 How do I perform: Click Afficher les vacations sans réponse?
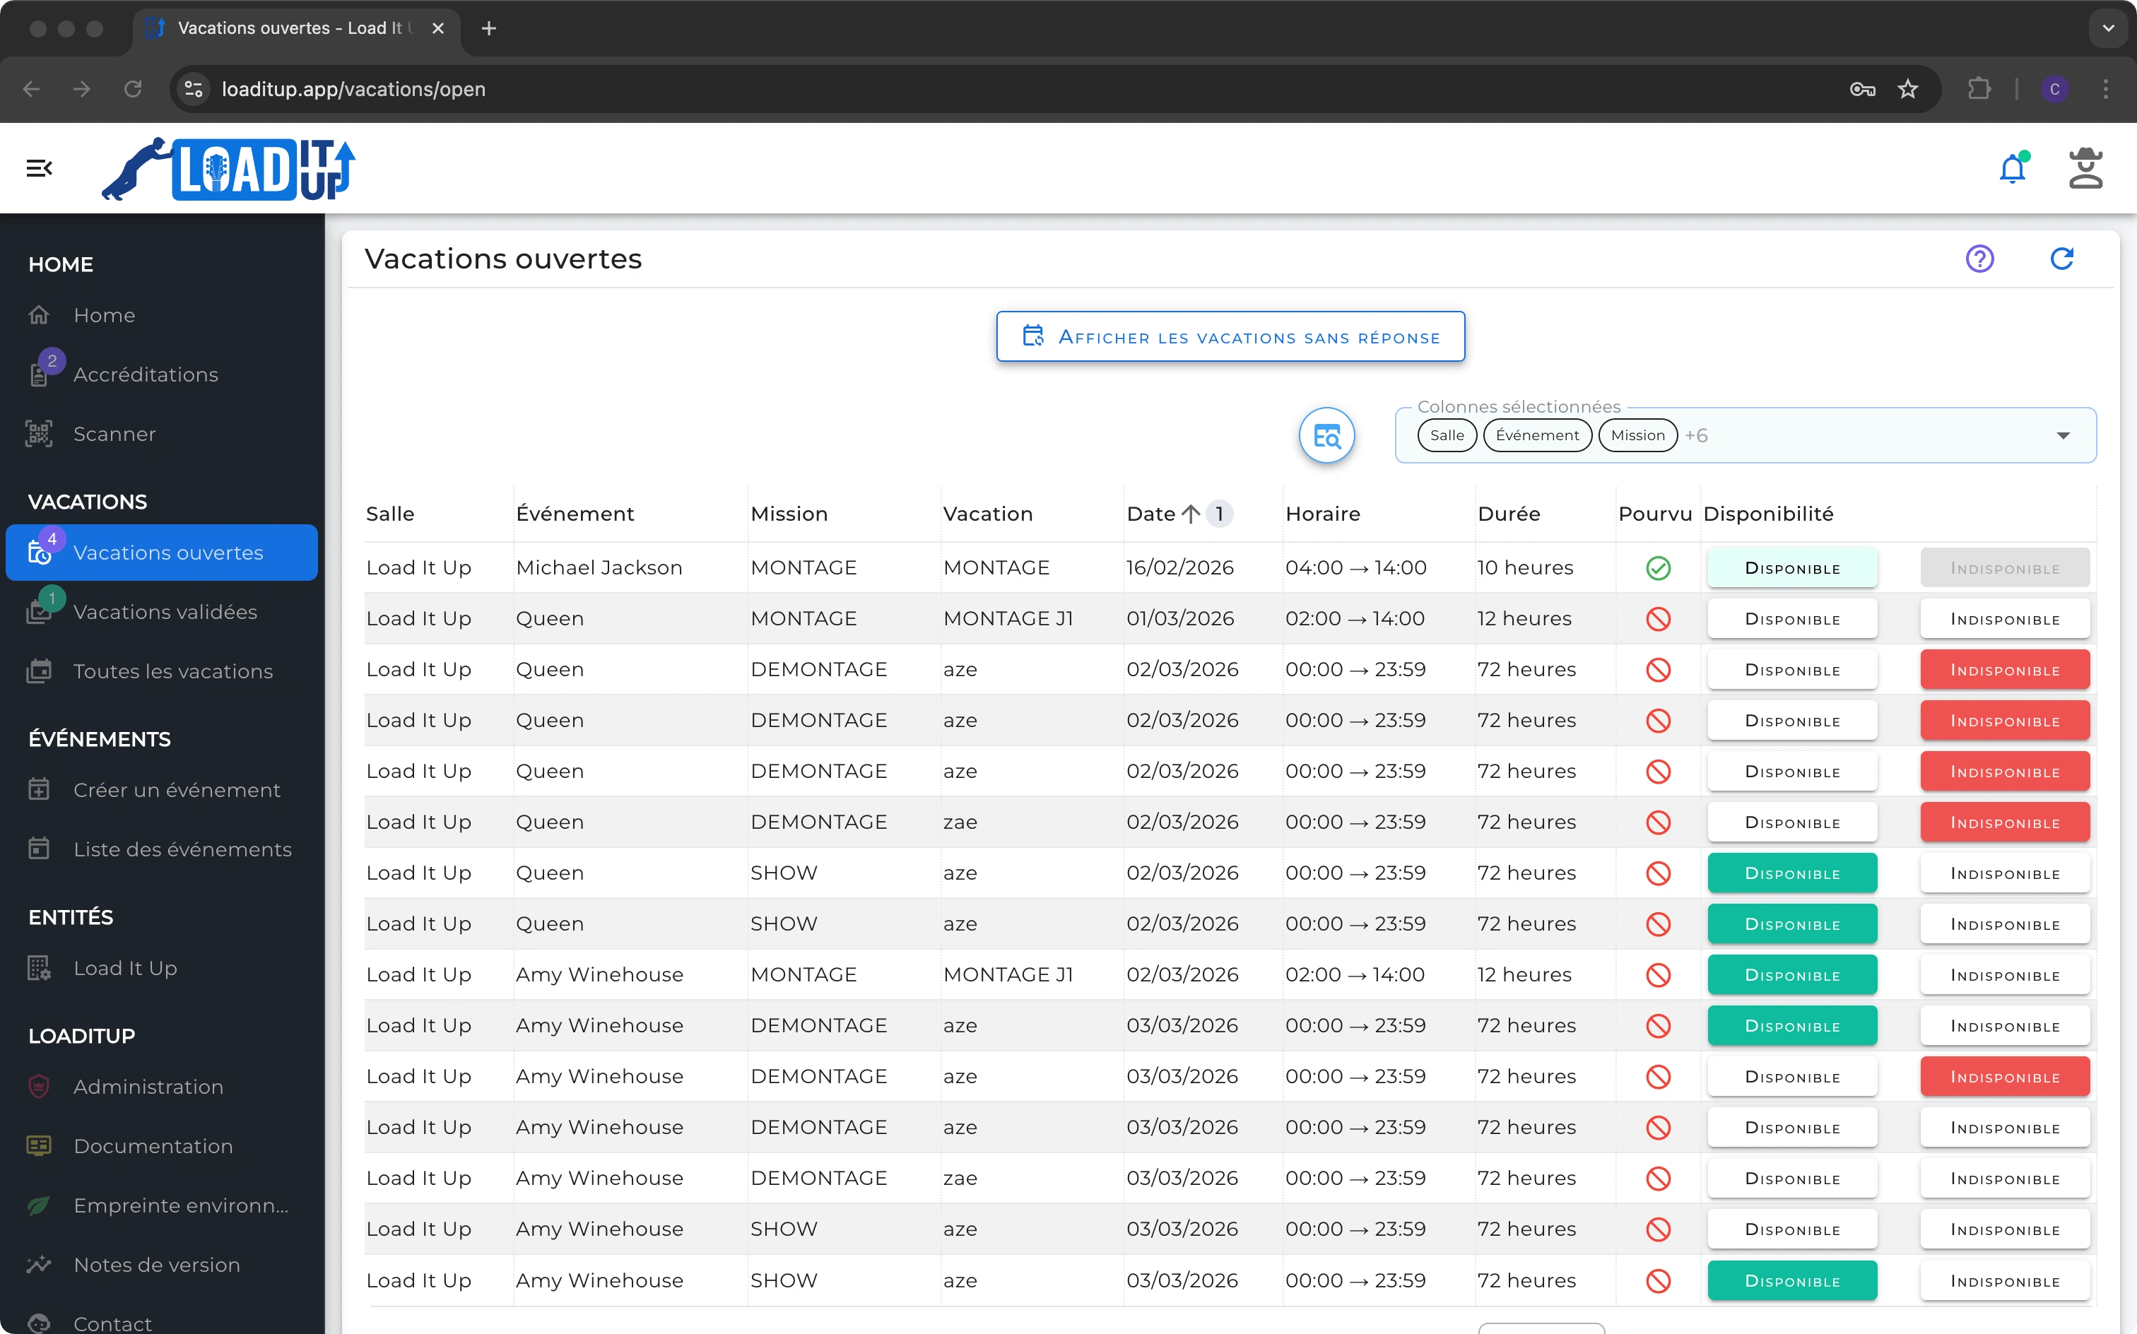(x=1230, y=337)
